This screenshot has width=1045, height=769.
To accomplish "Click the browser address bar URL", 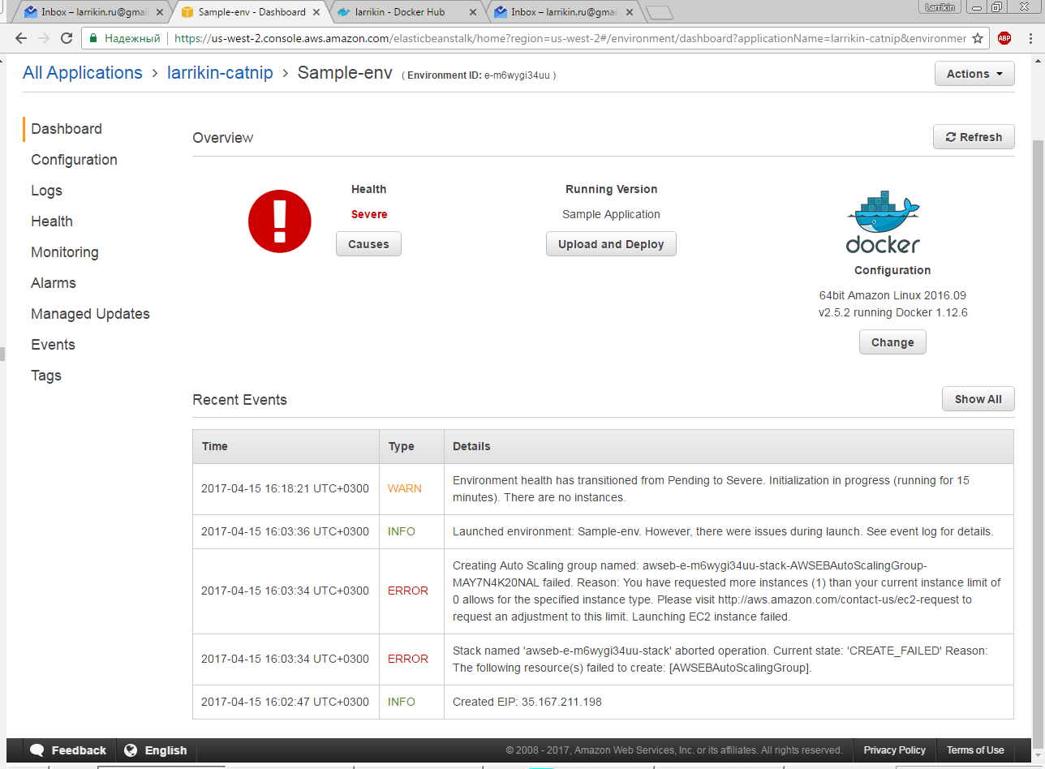I will click(x=570, y=38).
